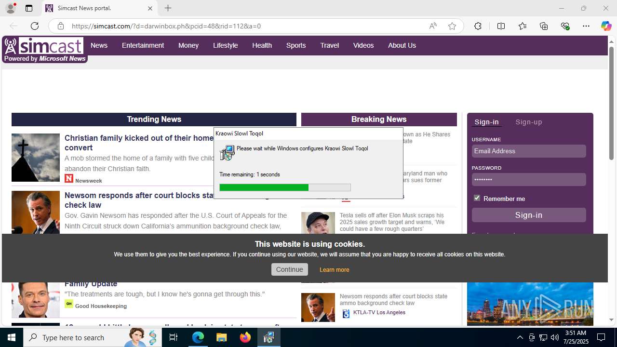Open the Travel menu item
The image size is (617, 347).
click(329, 45)
